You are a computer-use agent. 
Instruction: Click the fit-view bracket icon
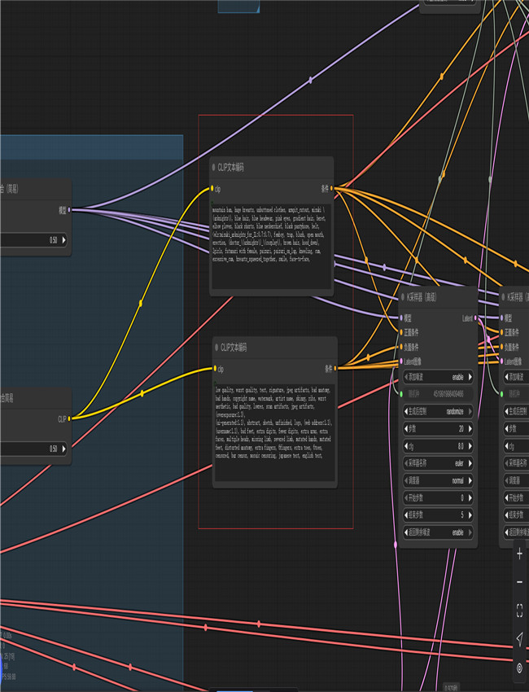519,609
